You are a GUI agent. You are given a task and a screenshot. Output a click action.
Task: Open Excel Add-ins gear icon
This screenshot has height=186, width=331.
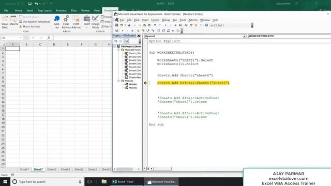click(x=66, y=22)
